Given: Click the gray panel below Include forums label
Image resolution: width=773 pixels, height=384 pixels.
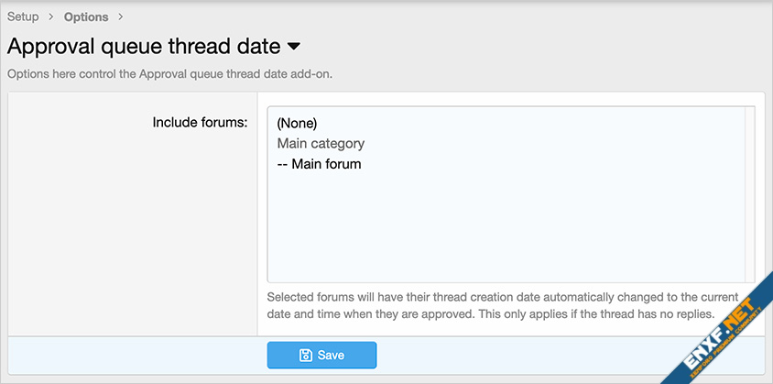Looking at the screenshot, I should (133, 238).
